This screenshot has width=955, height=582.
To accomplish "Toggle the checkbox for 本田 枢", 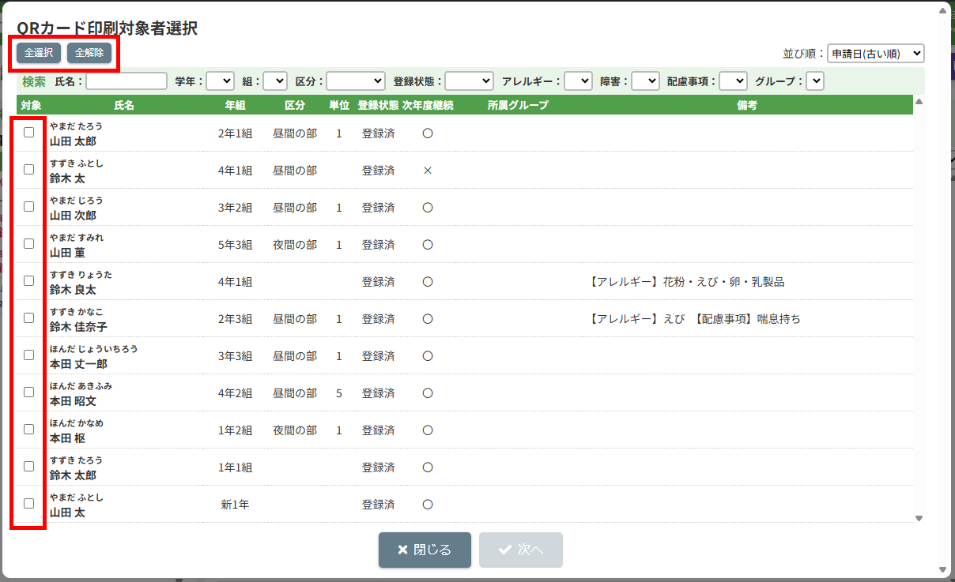I will pos(29,430).
